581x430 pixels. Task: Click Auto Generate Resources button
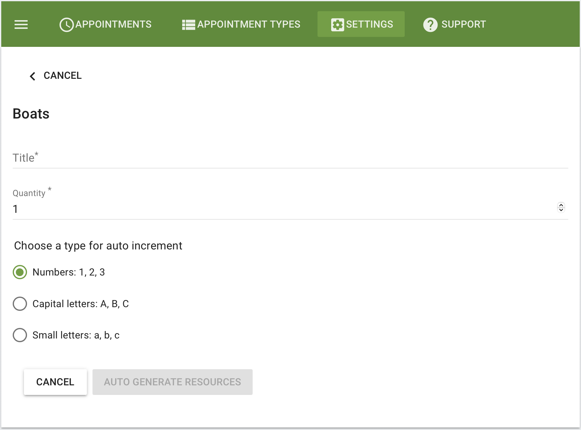pyautogui.click(x=172, y=382)
